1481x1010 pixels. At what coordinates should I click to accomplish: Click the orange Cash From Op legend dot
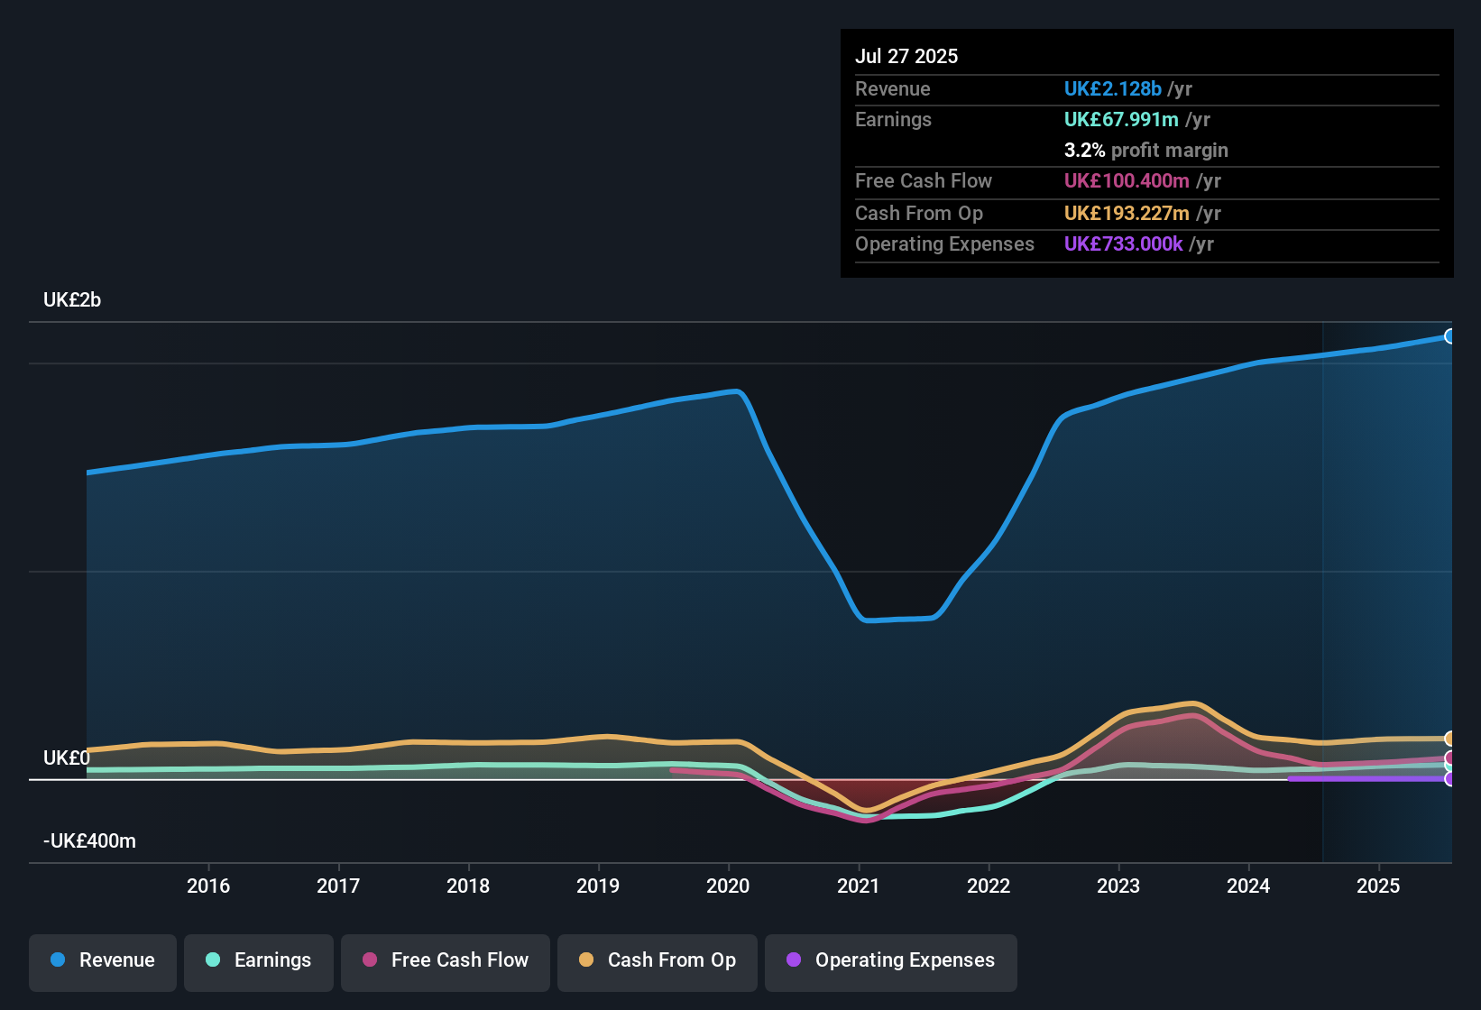coord(586,960)
